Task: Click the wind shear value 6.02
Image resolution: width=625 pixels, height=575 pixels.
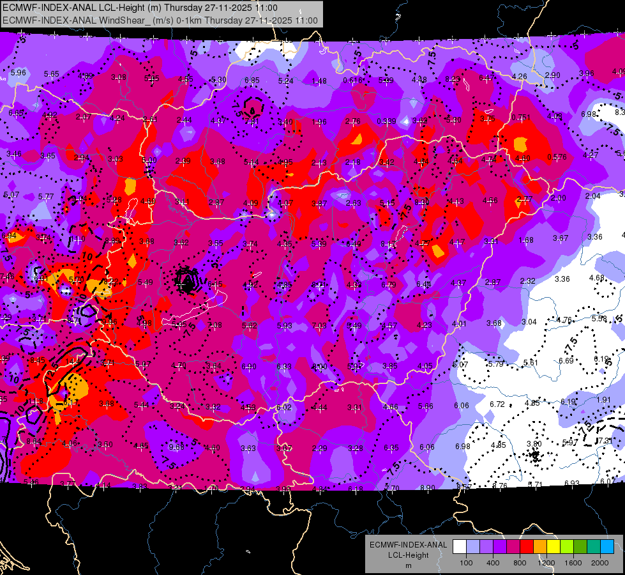Action: pyautogui.click(x=284, y=408)
